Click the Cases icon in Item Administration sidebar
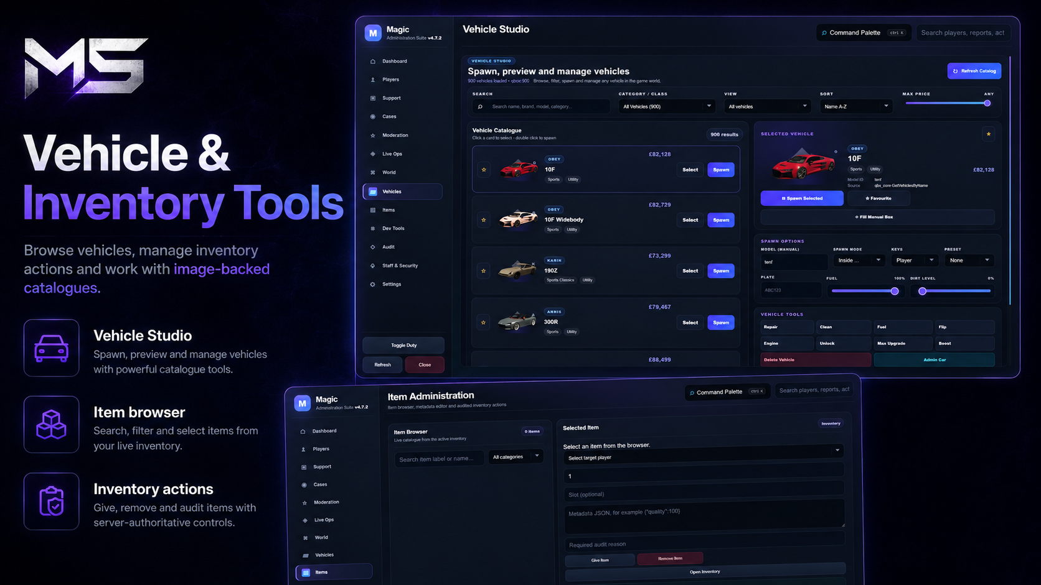Screen dimensions: 1041x585 (304, 485)
